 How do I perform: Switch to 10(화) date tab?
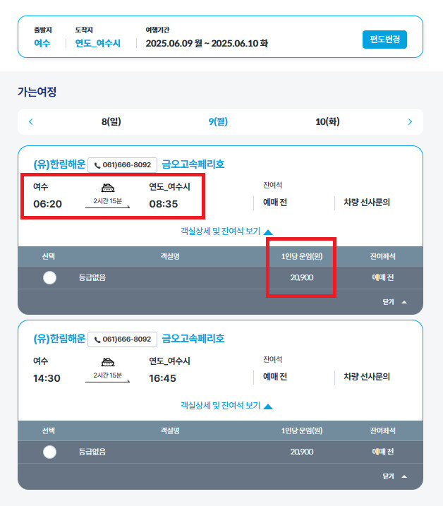[327, 122]
